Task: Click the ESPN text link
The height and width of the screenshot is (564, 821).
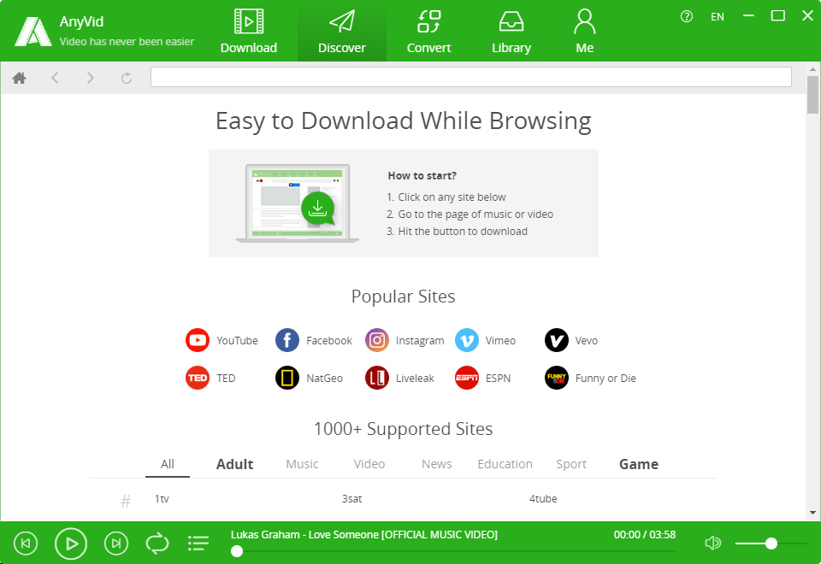Action: pos(498,379)
